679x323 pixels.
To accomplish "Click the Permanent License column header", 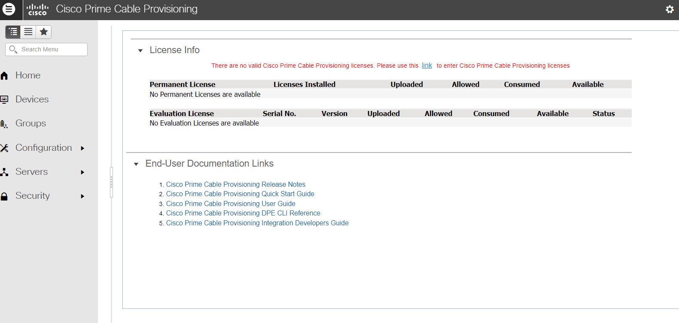I will pos(183,84).
